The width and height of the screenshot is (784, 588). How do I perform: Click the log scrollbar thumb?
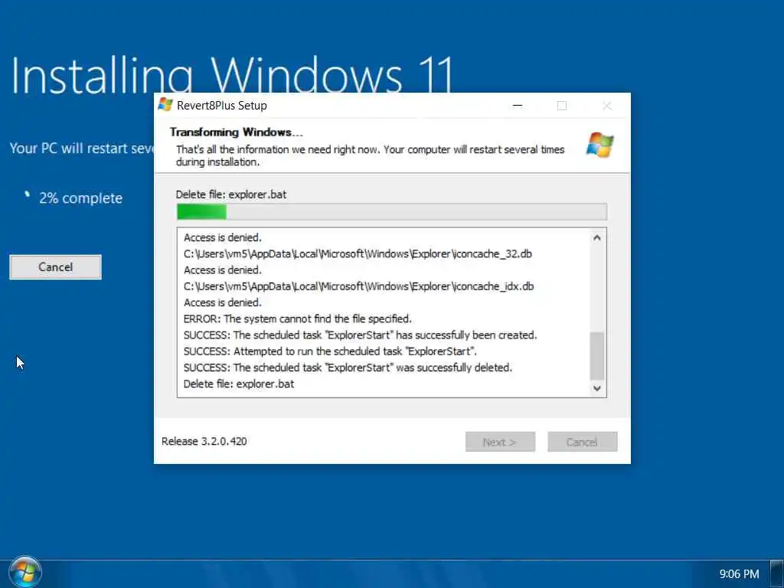(x=597, y=356)
